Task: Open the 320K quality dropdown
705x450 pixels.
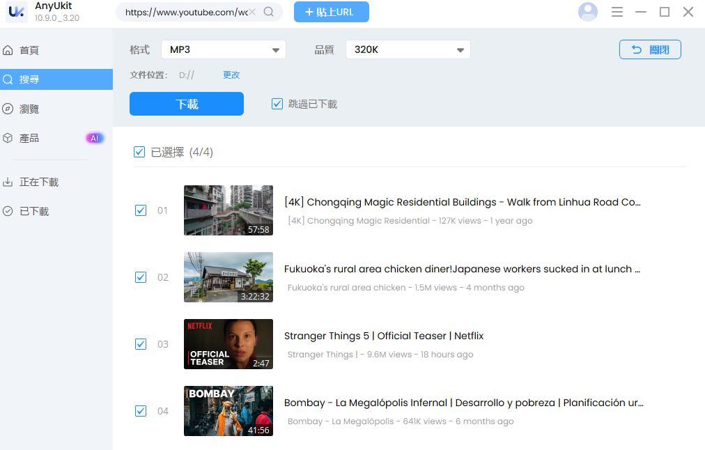Action: tap(408, 49)
